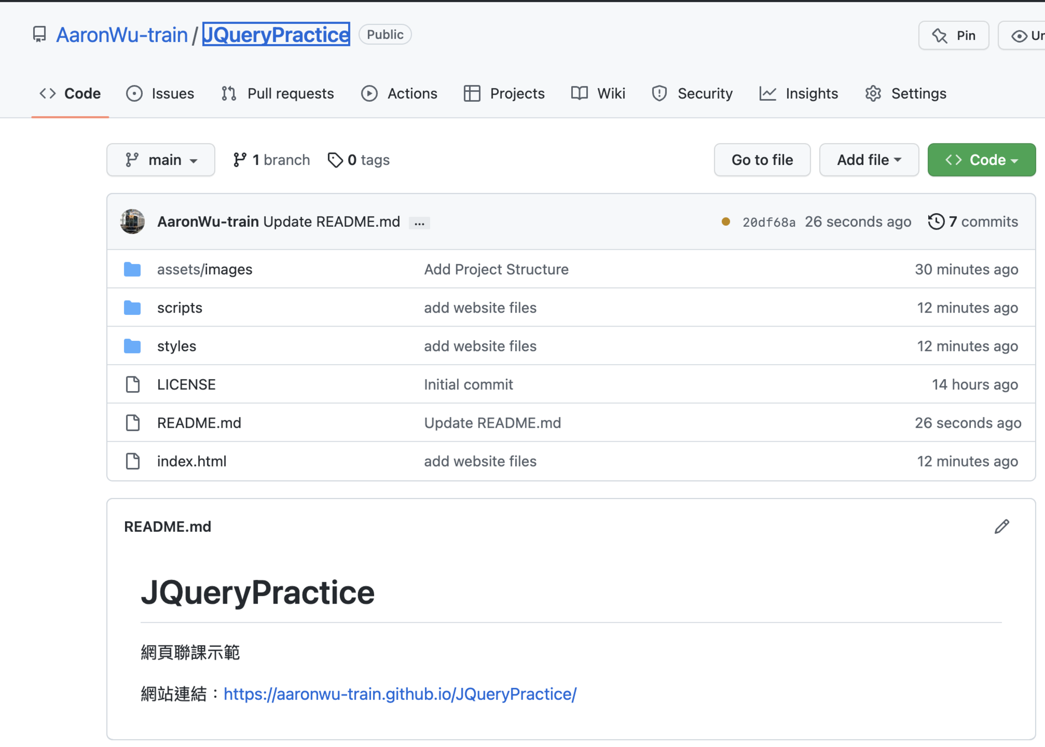
Task: Click the Settings gear icon
Action: [x=873, y=94]
